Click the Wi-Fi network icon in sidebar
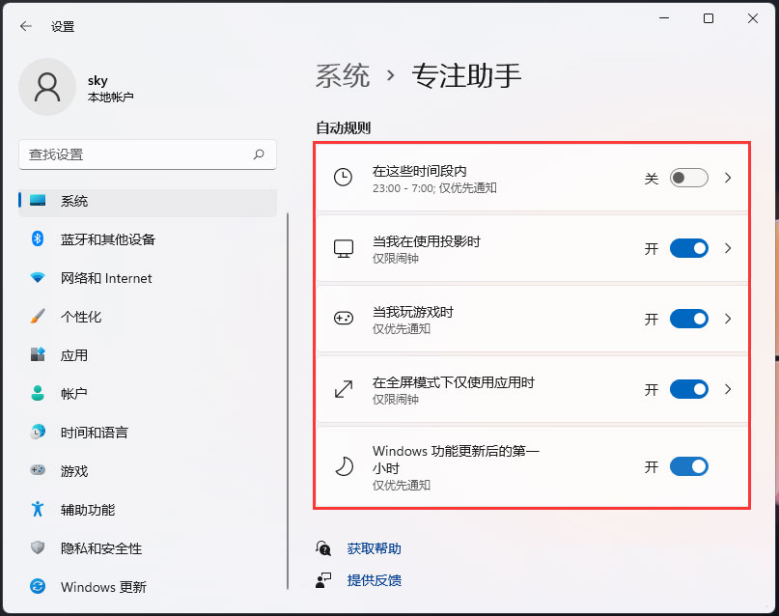 coord(38,278)
